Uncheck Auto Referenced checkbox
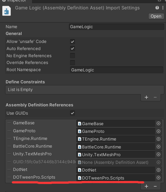This screenshot has height=192, width=166. 72,49
